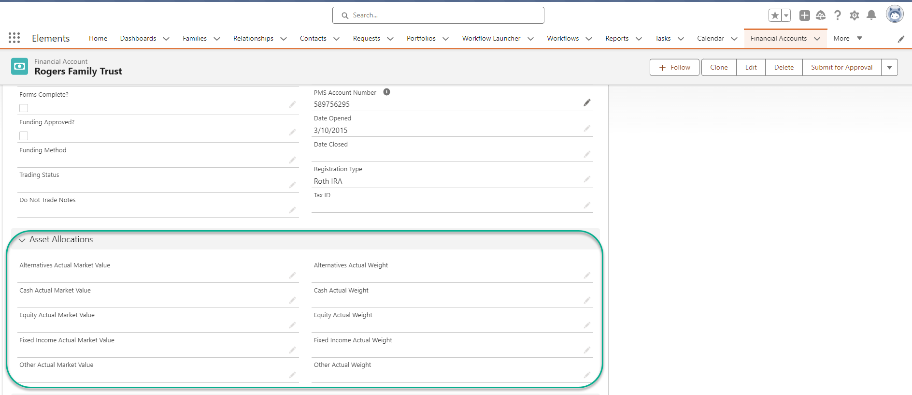Expand the Portfolios menu chevron

click(x=445, y=39)
